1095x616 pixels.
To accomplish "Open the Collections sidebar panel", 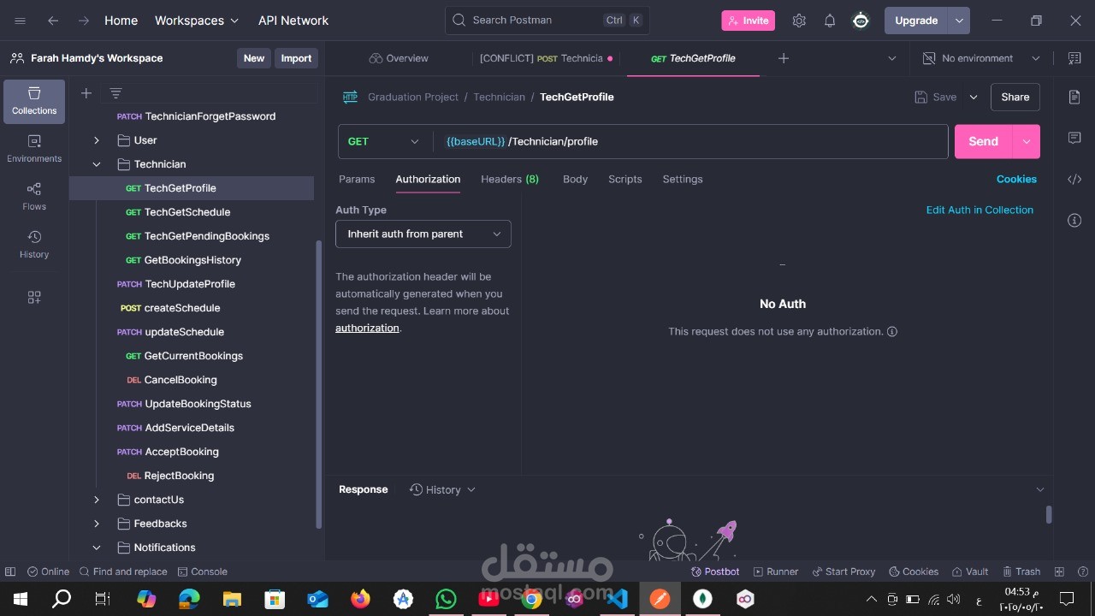I will tap(34, 101).
